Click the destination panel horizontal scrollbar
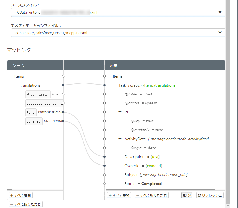Image resolution: width=238 pixels, height=208 pixels. [160, 190]
